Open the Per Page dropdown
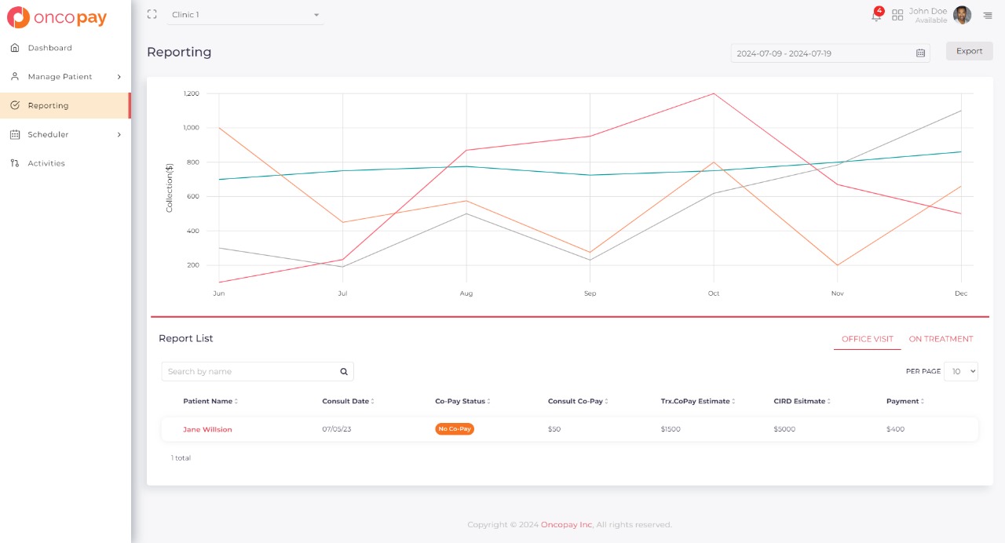 tap(961, 371)
